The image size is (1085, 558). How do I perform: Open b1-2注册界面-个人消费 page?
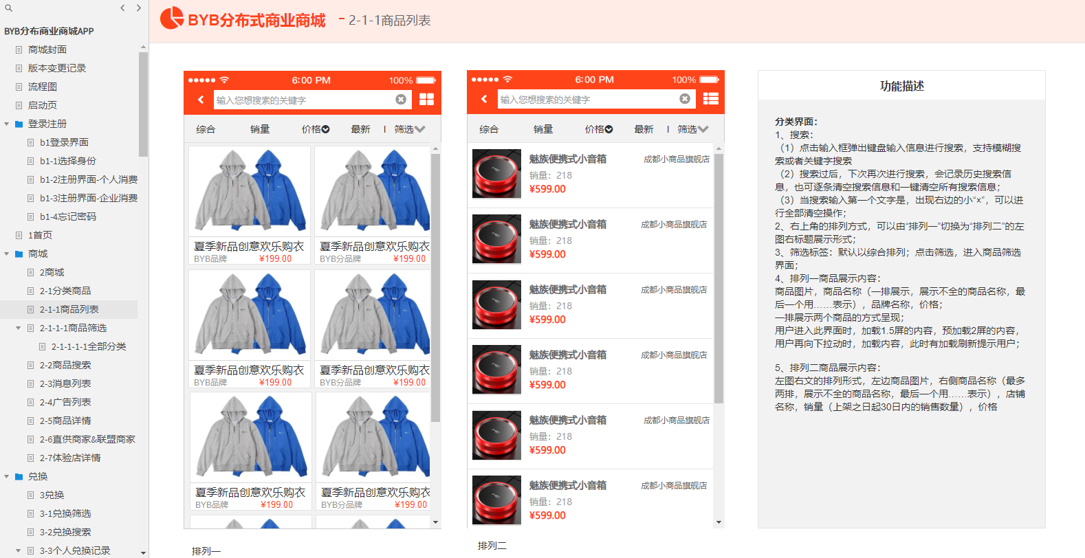(x=89, y=179)
